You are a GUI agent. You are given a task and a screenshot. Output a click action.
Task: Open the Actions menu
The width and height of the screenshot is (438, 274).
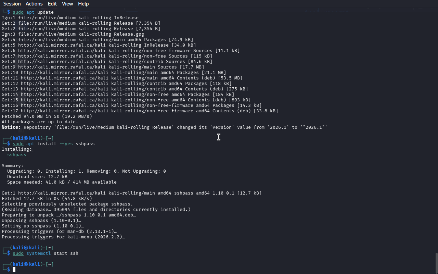coord(34,4)
